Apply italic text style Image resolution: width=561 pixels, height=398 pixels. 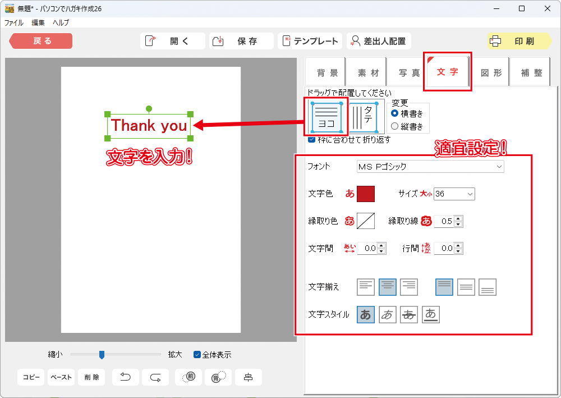coord(387,315)
